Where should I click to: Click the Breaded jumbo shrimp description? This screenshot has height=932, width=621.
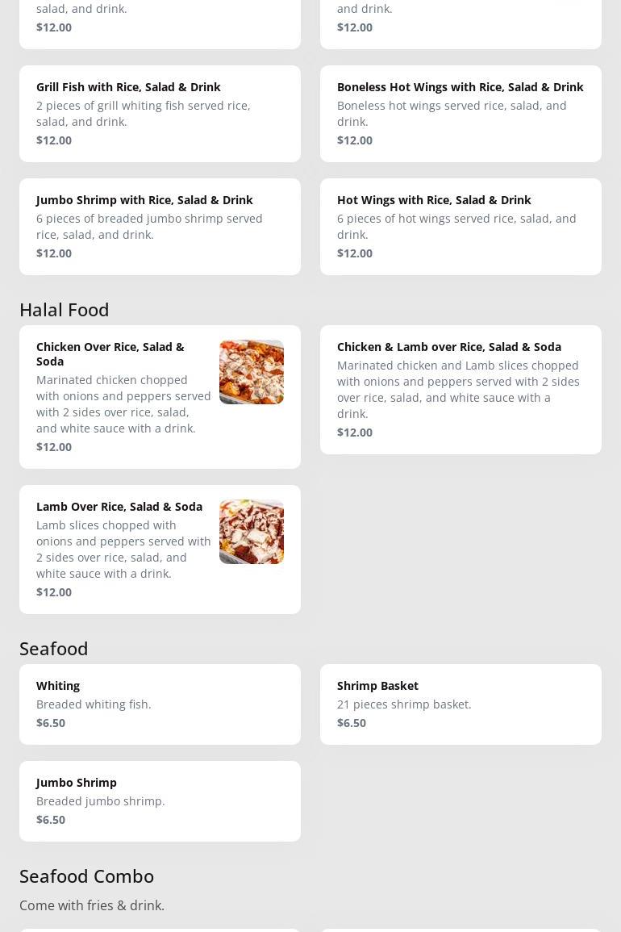[100, 801]
